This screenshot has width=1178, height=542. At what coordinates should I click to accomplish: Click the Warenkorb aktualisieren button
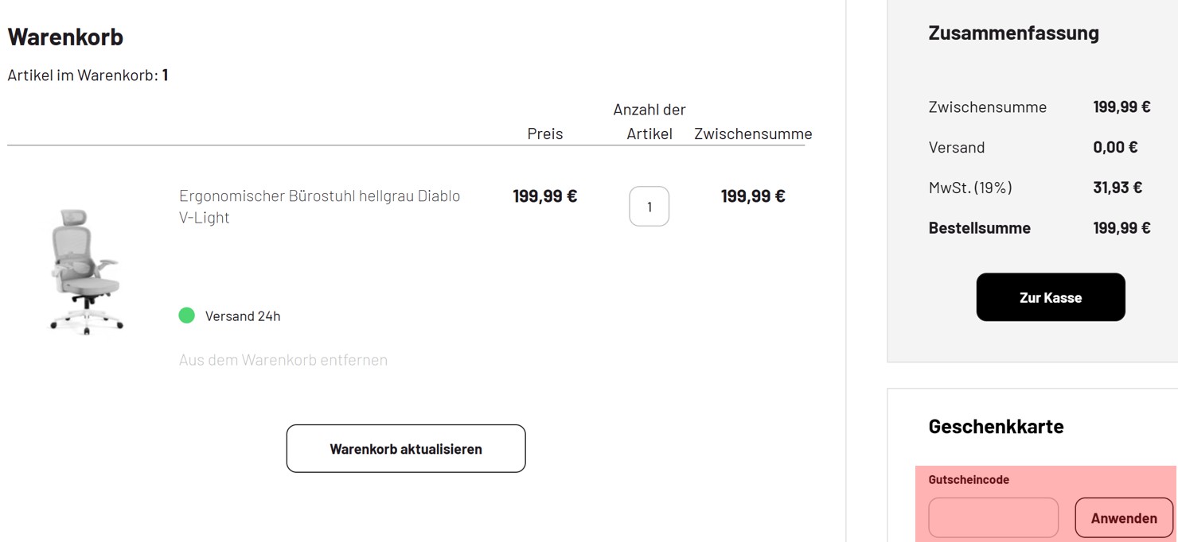[x=405, y=447]
